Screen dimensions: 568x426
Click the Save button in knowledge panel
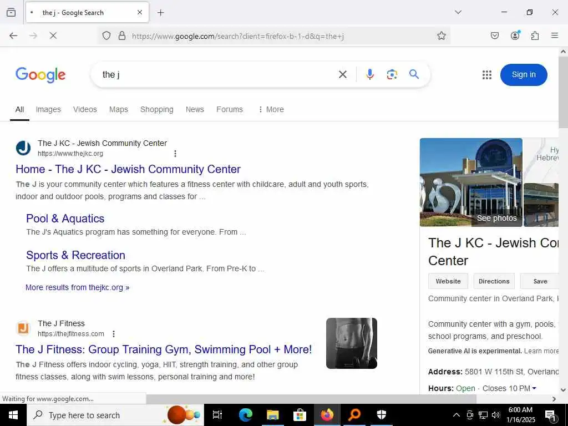click(x=540, y=281)
